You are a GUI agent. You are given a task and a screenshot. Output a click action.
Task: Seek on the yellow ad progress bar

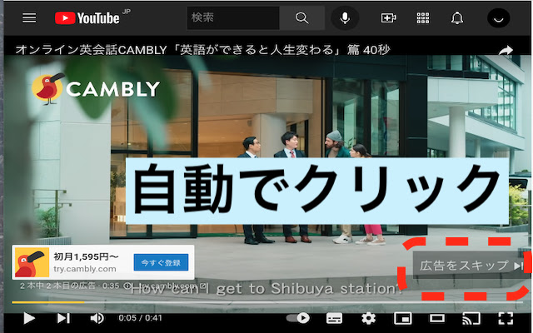[266, 301]
